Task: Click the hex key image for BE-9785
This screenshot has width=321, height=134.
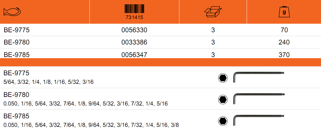Action: 259,120
